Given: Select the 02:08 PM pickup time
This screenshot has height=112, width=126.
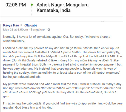Looking at the screenshot, I should pyautogui.click(x=16, y=5).
